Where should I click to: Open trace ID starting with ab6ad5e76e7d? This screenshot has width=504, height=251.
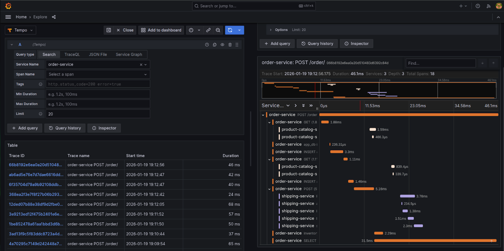click(x=36, y=175)
